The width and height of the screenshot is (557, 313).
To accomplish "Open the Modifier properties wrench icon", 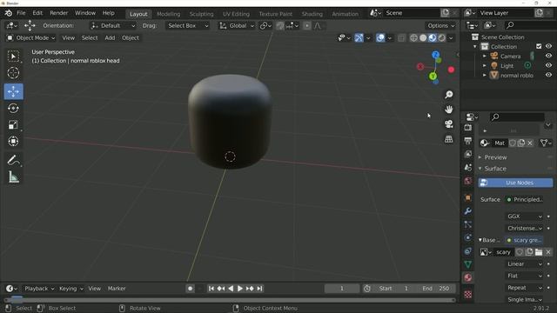I will [468, 211].
